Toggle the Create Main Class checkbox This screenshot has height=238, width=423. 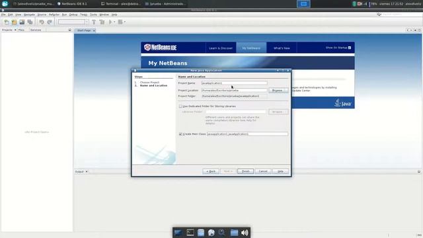point(180,134)
